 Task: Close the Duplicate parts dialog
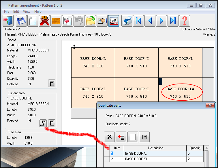click(210, 106)
